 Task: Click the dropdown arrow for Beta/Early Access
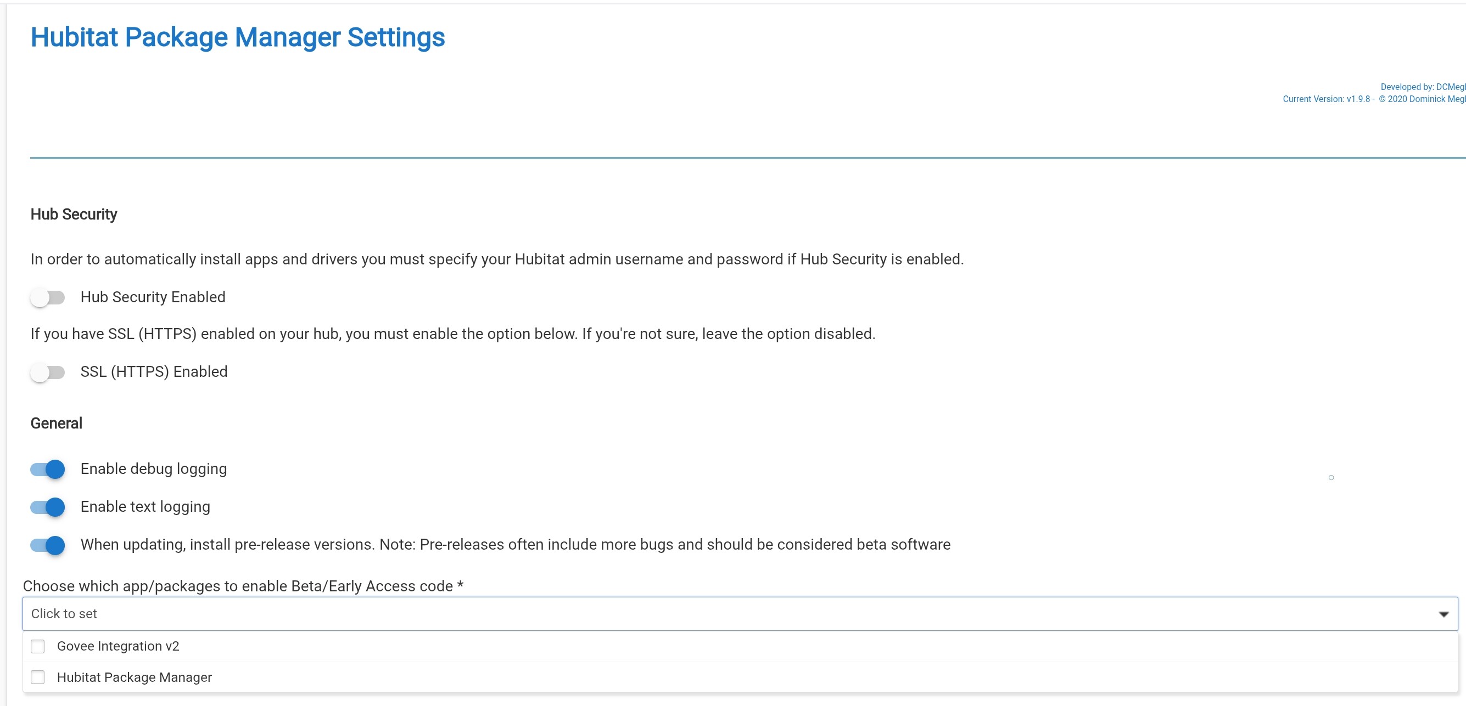pos(1443,614)
